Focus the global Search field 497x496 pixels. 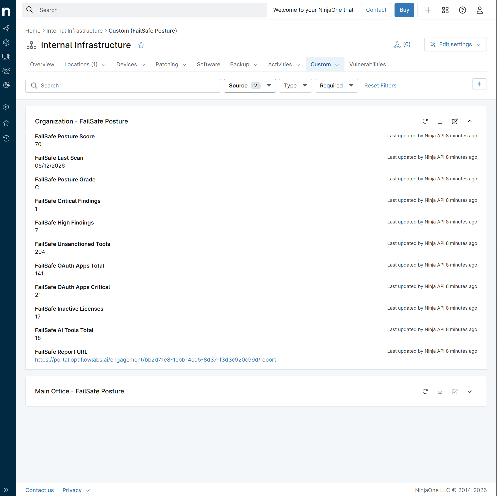tap(144, 10)
